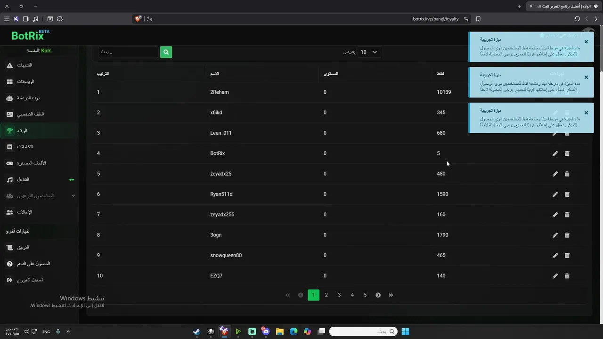Click the المستوى level column header
Image resolution: width=603 pixels, height=339 pixels.
coord(331,74)
